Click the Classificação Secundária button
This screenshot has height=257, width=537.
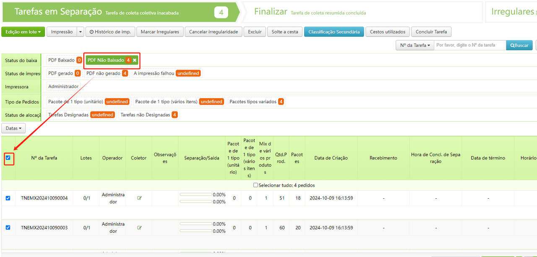(334, 32)
